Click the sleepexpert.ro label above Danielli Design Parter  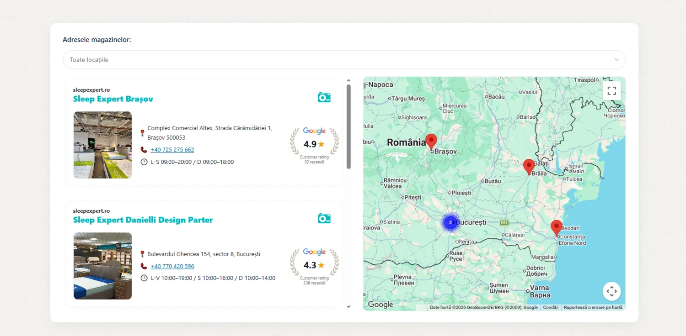click(x=91, y=211)
